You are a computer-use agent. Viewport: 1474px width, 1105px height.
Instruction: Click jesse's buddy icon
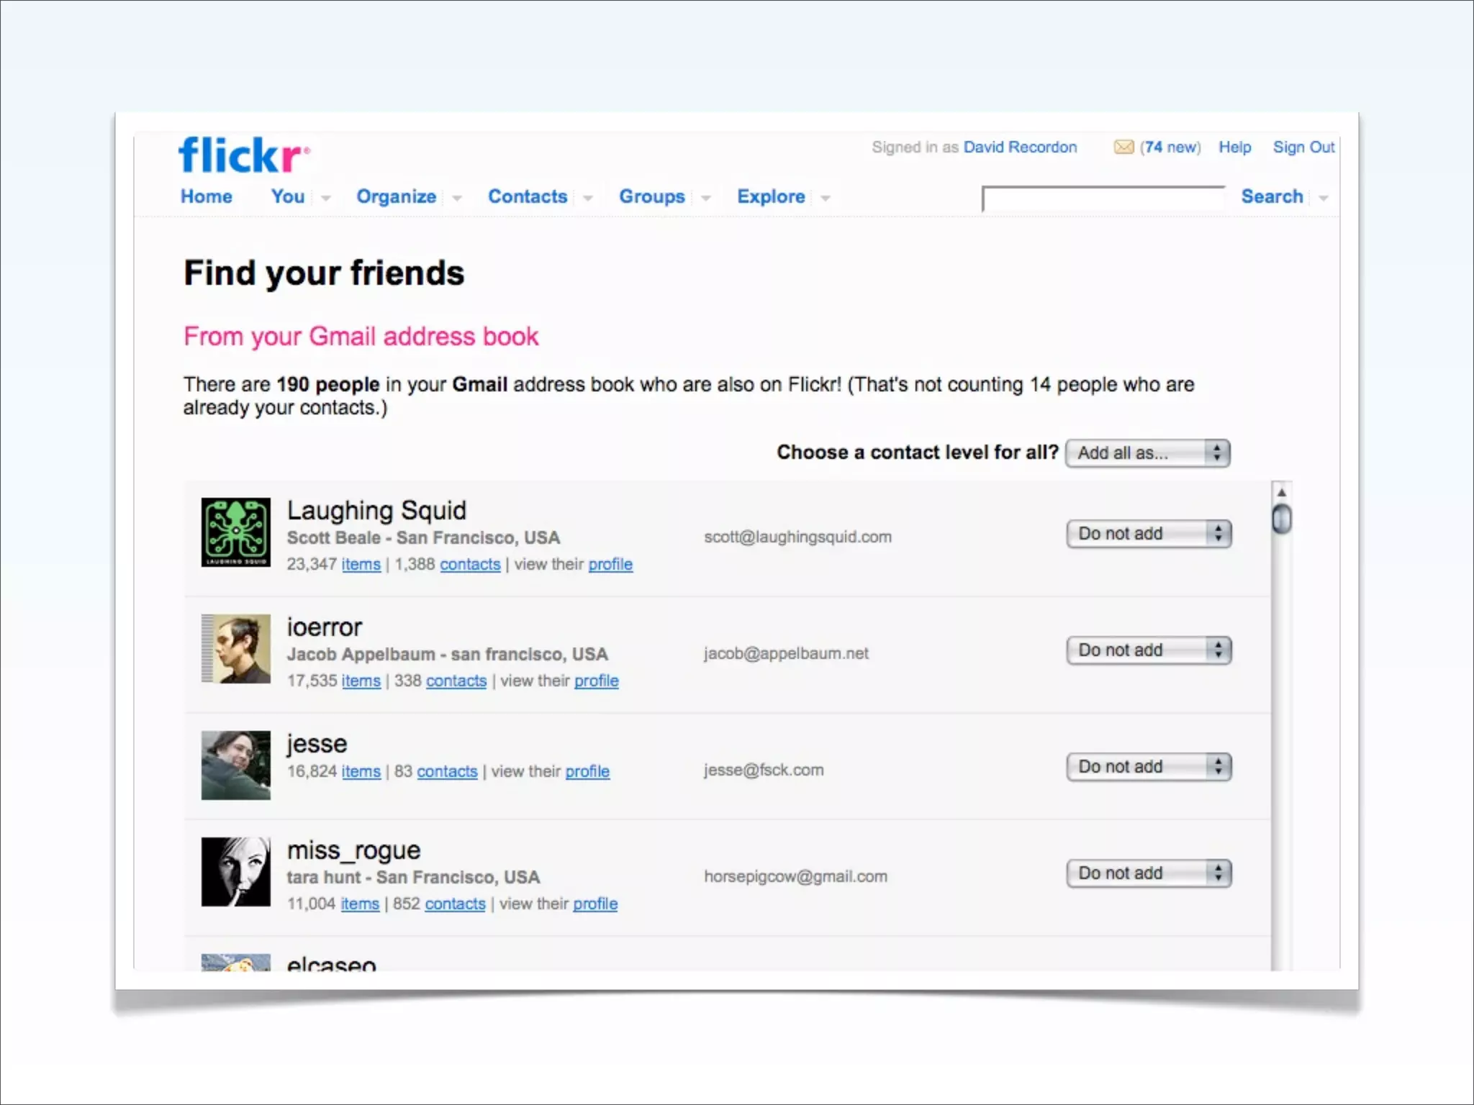[236, 765]
